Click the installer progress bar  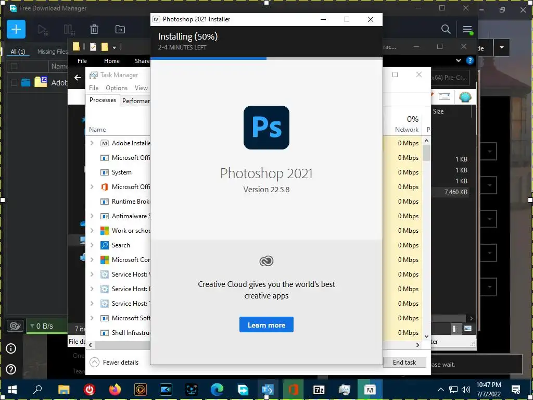266,58
